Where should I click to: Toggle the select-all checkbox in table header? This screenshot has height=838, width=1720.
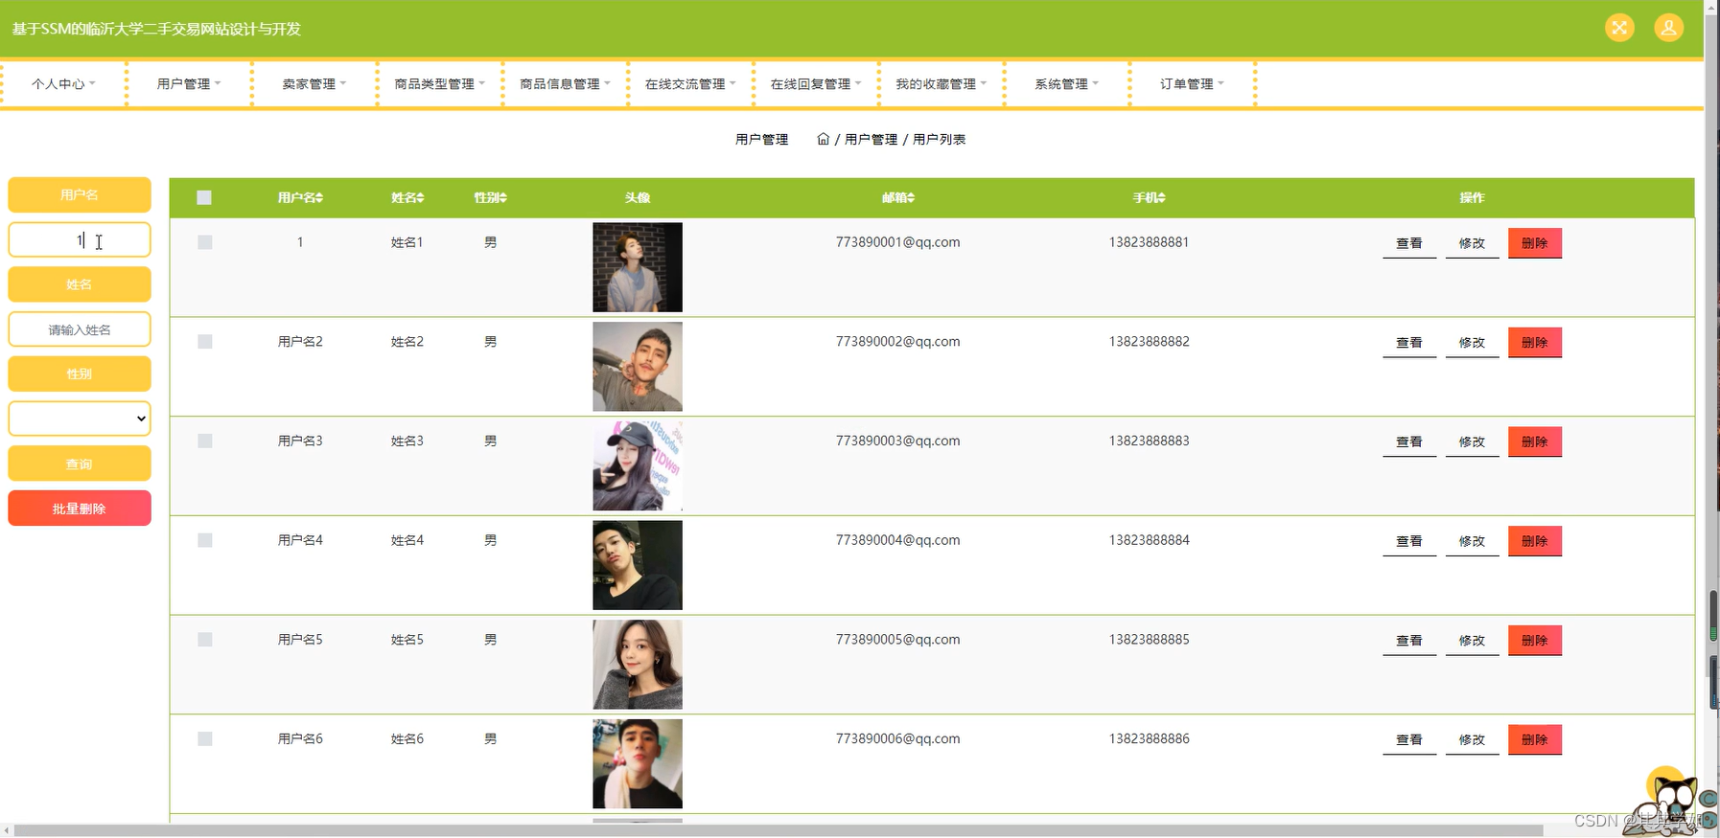pos(204,197)
